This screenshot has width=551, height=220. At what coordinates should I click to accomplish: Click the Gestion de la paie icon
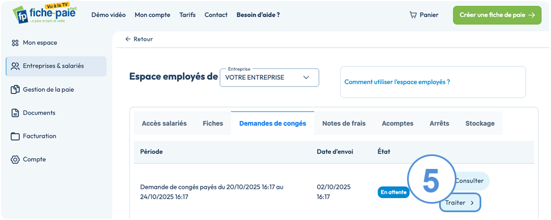point(15,90)
